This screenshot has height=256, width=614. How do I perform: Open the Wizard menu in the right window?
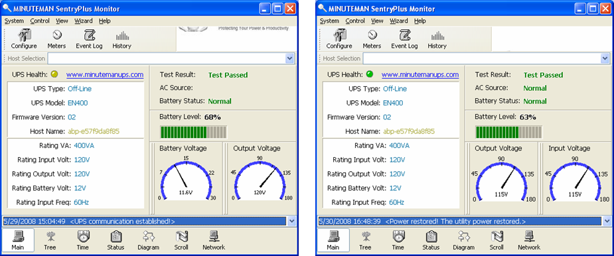(399, 21)
